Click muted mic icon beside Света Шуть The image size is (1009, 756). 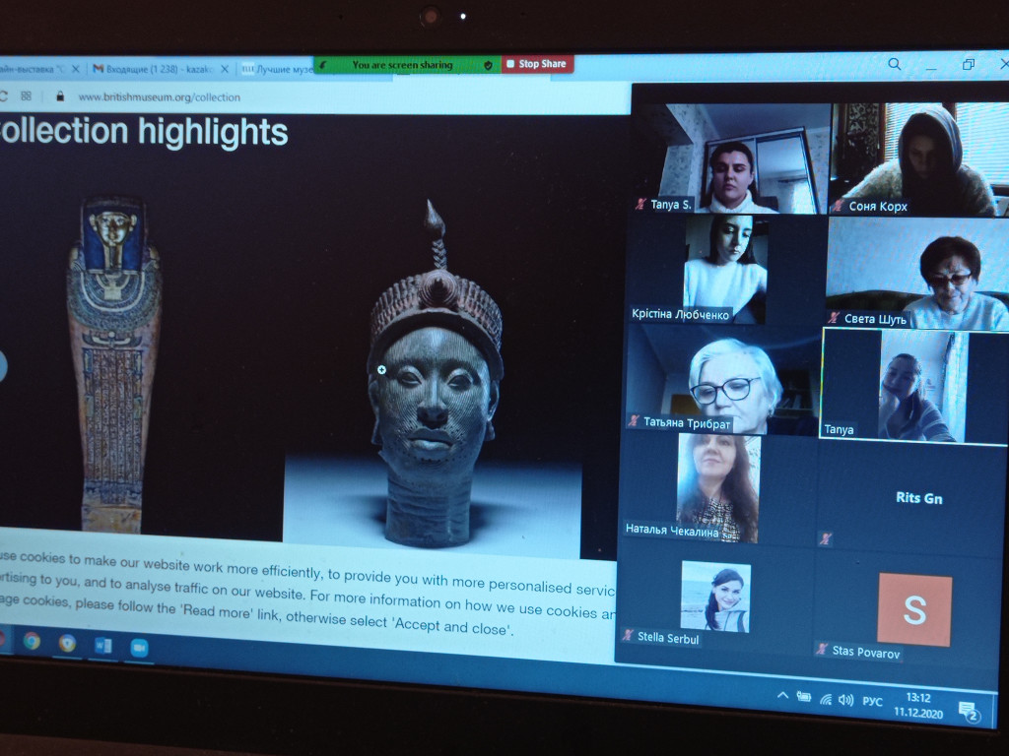tap(834, 318)
